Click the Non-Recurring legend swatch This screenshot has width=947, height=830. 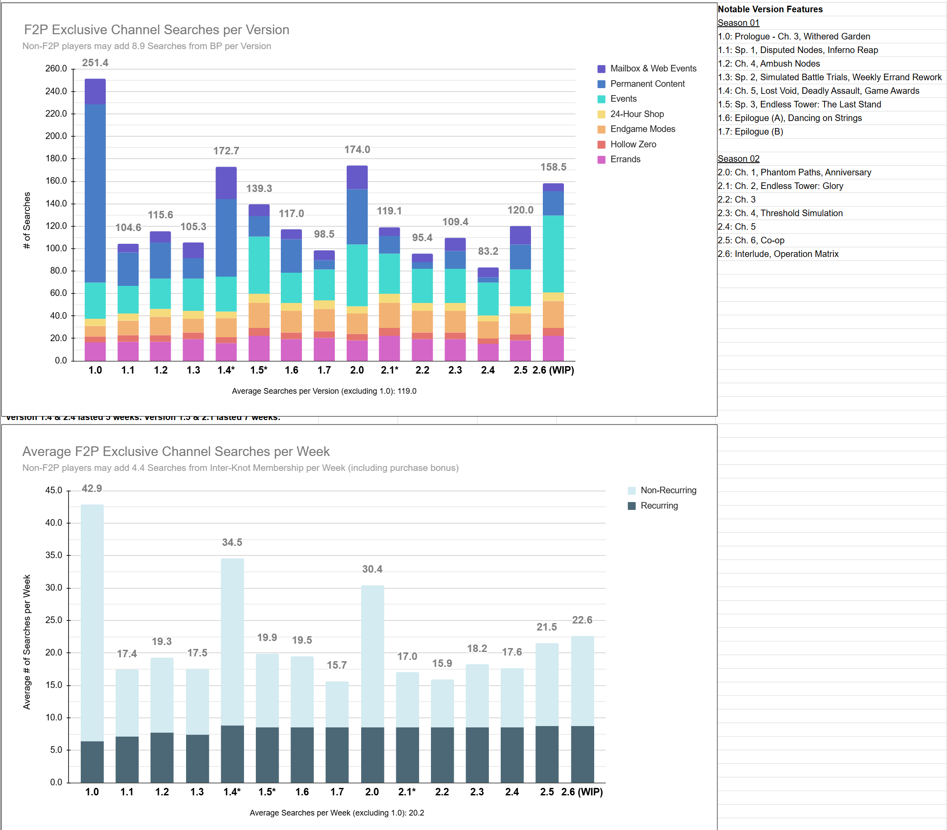click(x=631, y=491)
